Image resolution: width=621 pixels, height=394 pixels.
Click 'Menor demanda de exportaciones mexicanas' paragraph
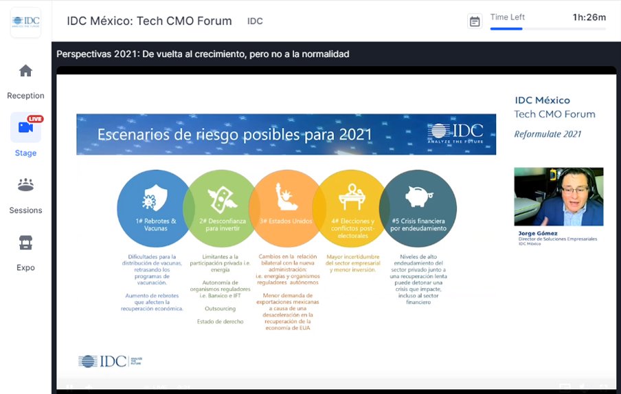(x=288, y=311)
